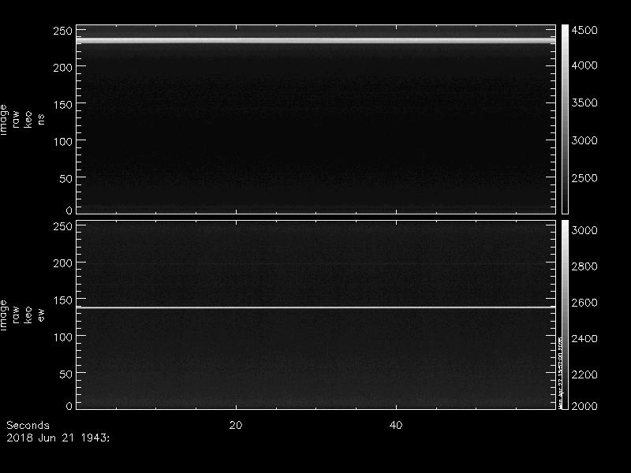The height and width of the screenshot is (473, 631).
Task: Click the bright horizontal band in ns keogram
Action: pyautogui.click(x=316, y=41)
